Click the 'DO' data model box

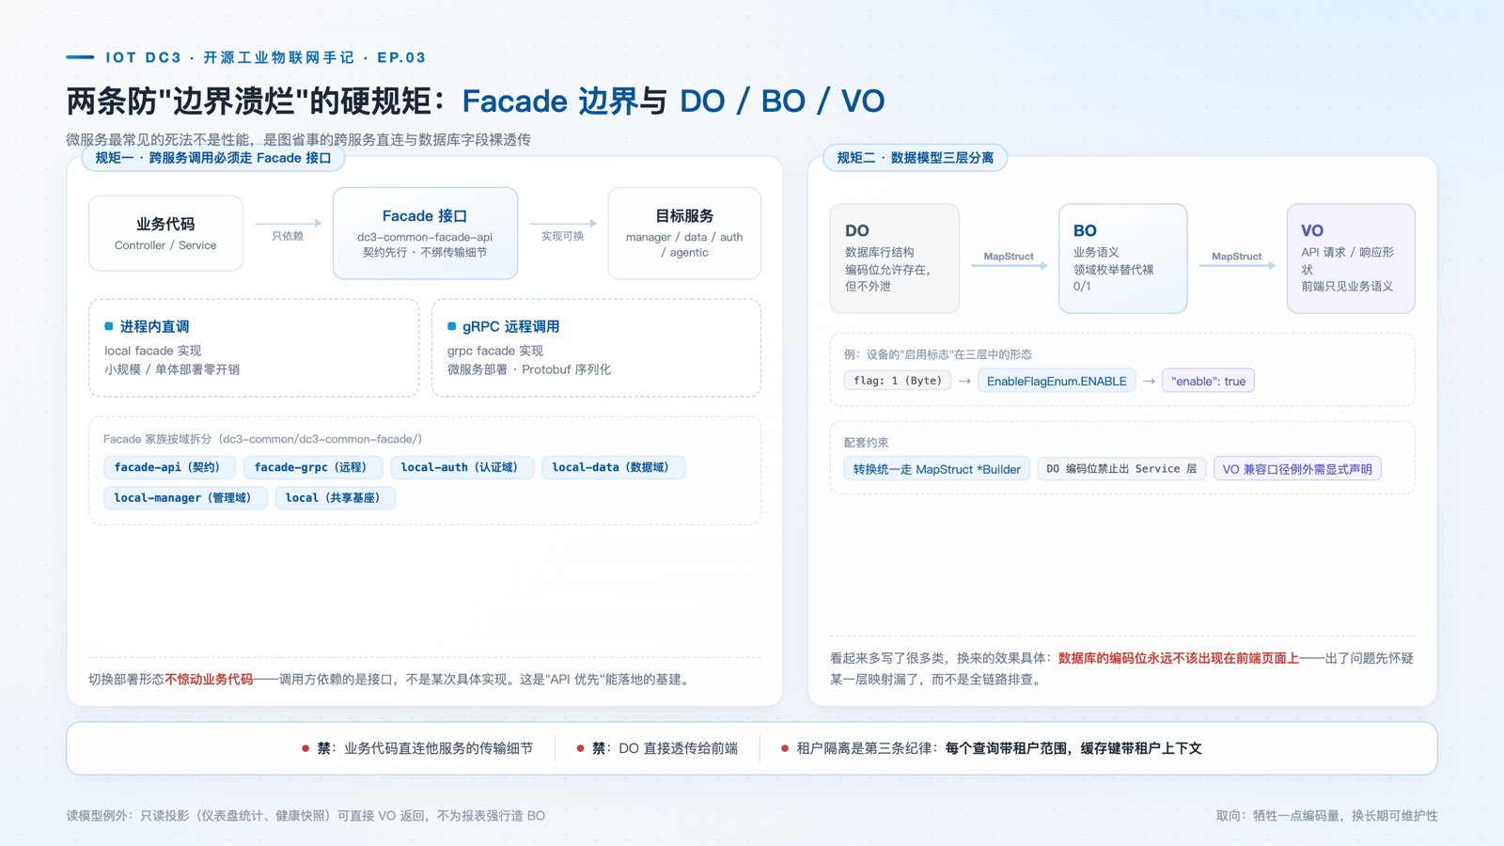(x=894, y=258)
